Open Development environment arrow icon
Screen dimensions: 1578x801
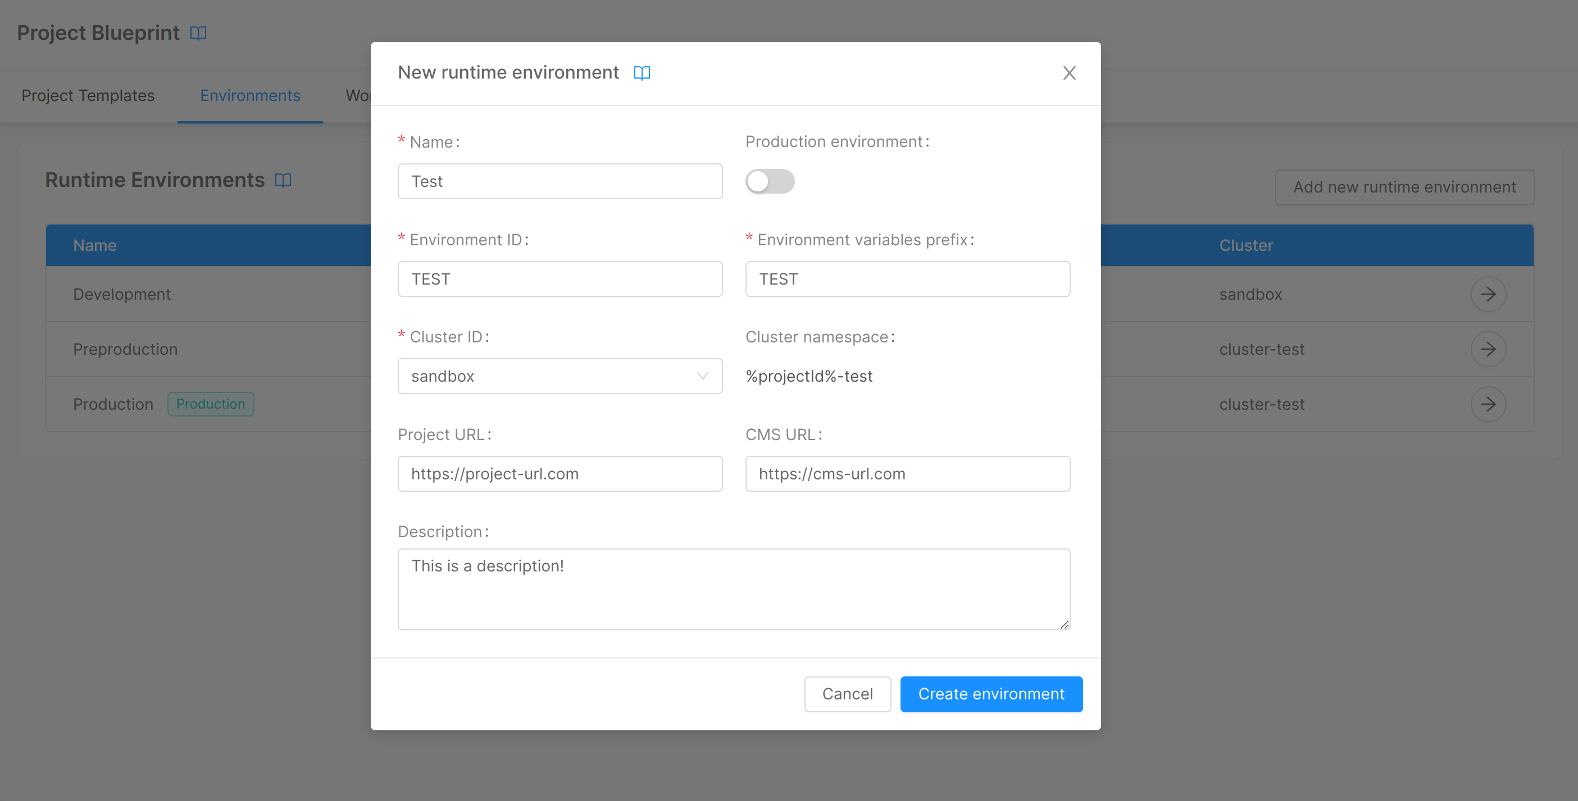click(x=1488, y=294)
